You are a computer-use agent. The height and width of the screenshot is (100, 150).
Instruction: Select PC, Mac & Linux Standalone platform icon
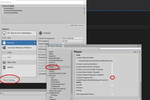click(x=4, y=33)
